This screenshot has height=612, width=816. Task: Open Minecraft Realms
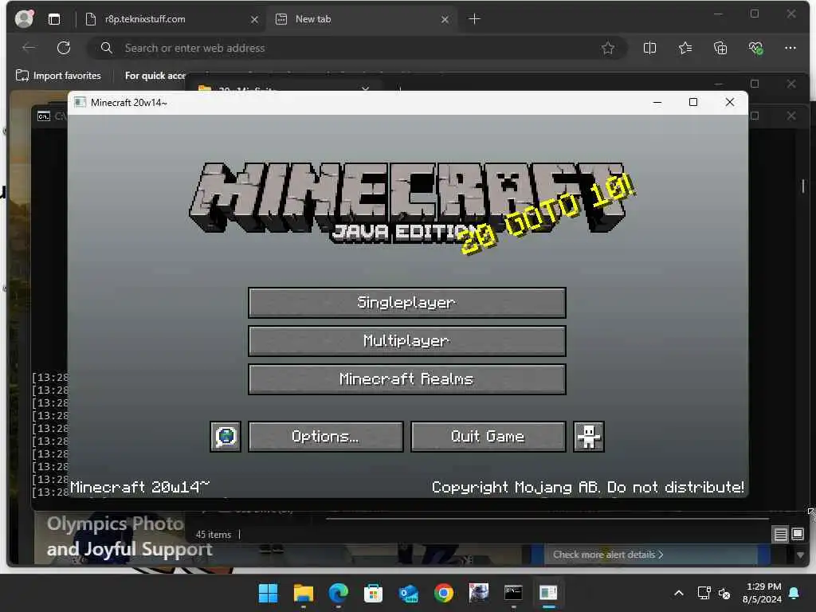click(x=407, y=379)
